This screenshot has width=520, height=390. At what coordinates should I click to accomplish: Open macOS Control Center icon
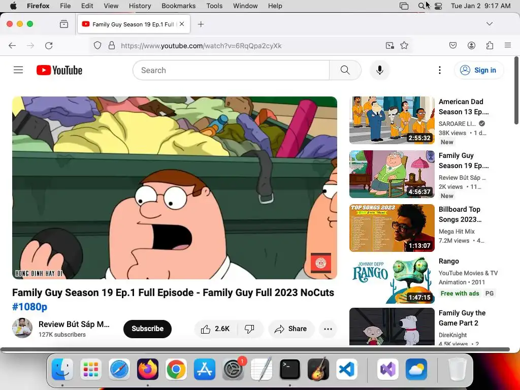(x=438, y=6)
